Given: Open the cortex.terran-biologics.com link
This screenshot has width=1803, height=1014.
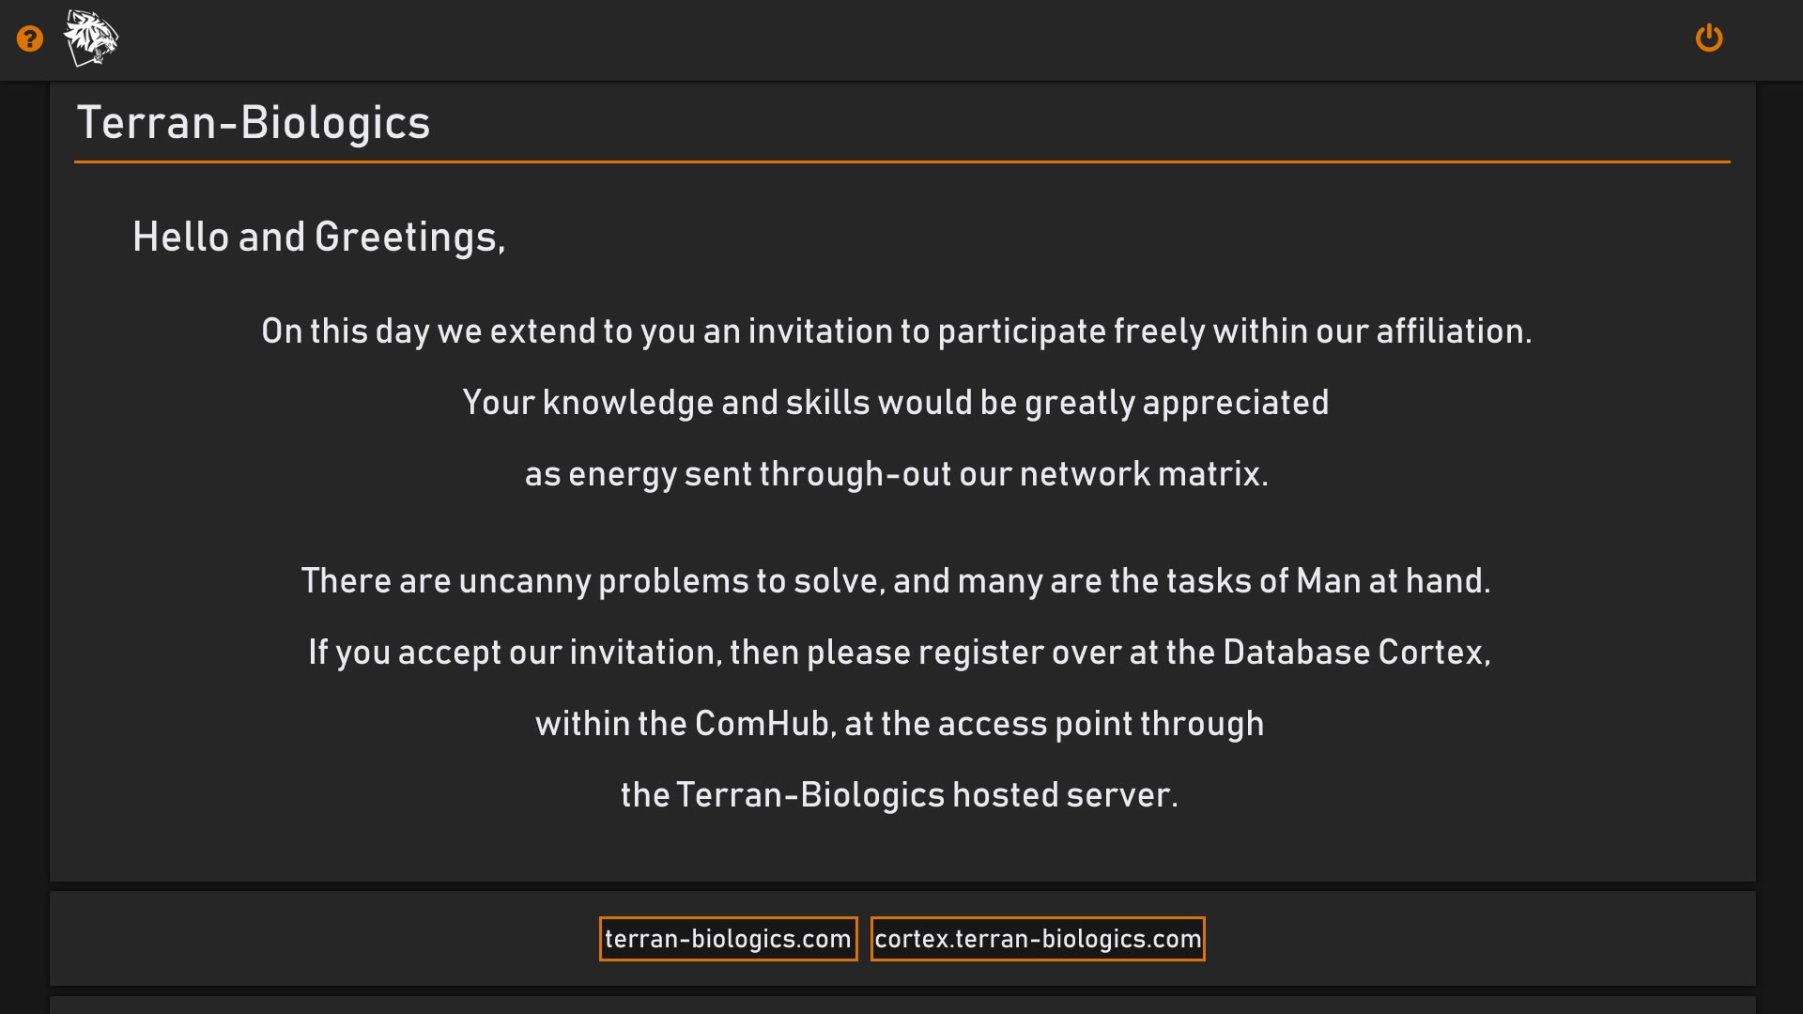Looking at the screenshot, I should pyautogui.click(x=1038, y=939).
